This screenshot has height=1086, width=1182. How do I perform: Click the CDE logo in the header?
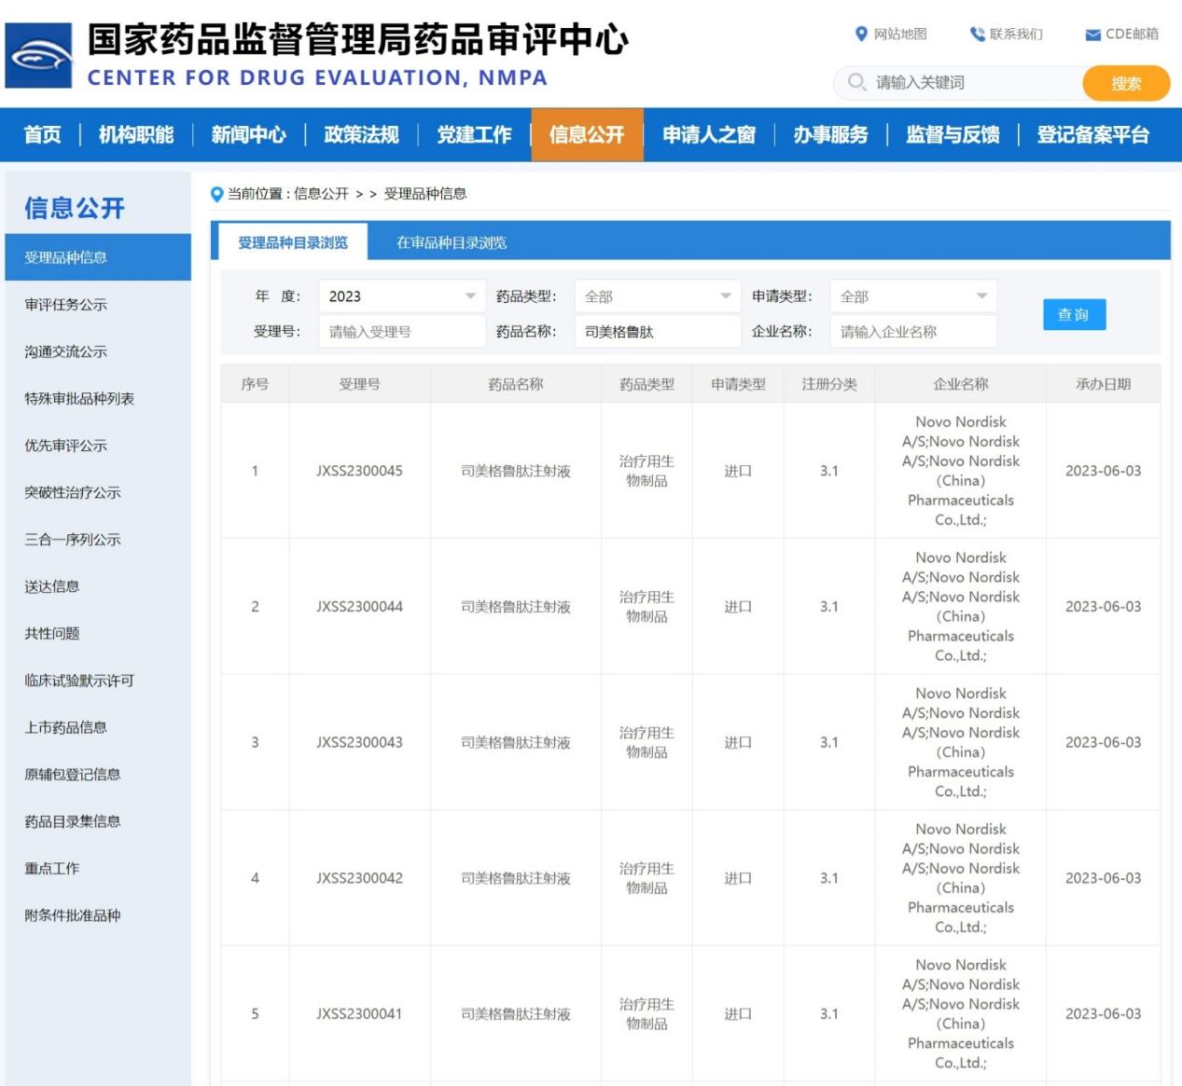[x=38, y=53]
